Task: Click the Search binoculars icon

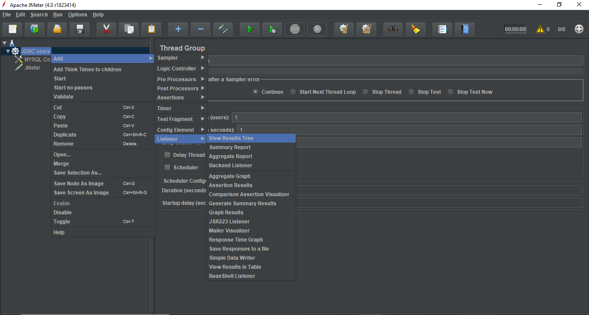Action: (x=393, y=29)
